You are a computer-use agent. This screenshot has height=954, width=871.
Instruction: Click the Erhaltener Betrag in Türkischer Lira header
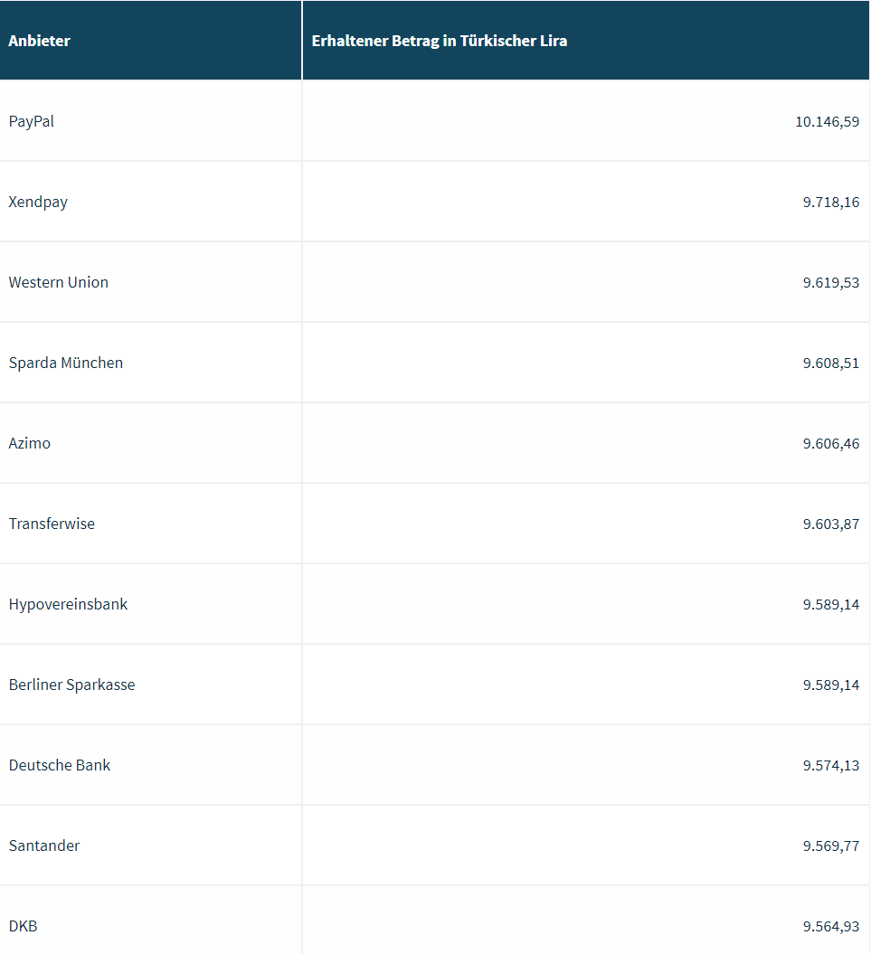tap(440, 41)
